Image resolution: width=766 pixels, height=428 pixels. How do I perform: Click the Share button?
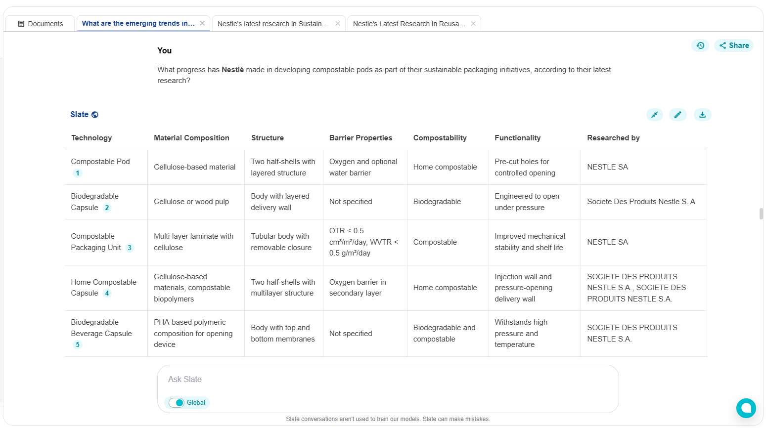pyautogui.click(x=734, y=45)
